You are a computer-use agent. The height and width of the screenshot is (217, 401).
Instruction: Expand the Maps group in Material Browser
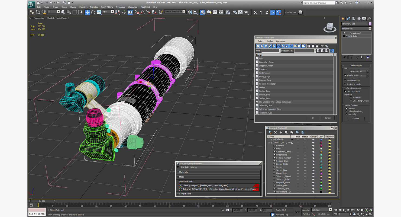coord(219,177)
